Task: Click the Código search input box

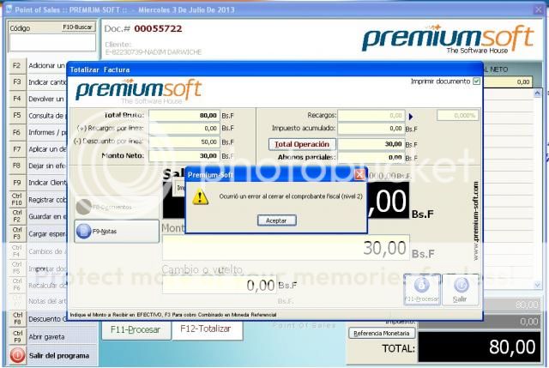Action: click(52, 43)
